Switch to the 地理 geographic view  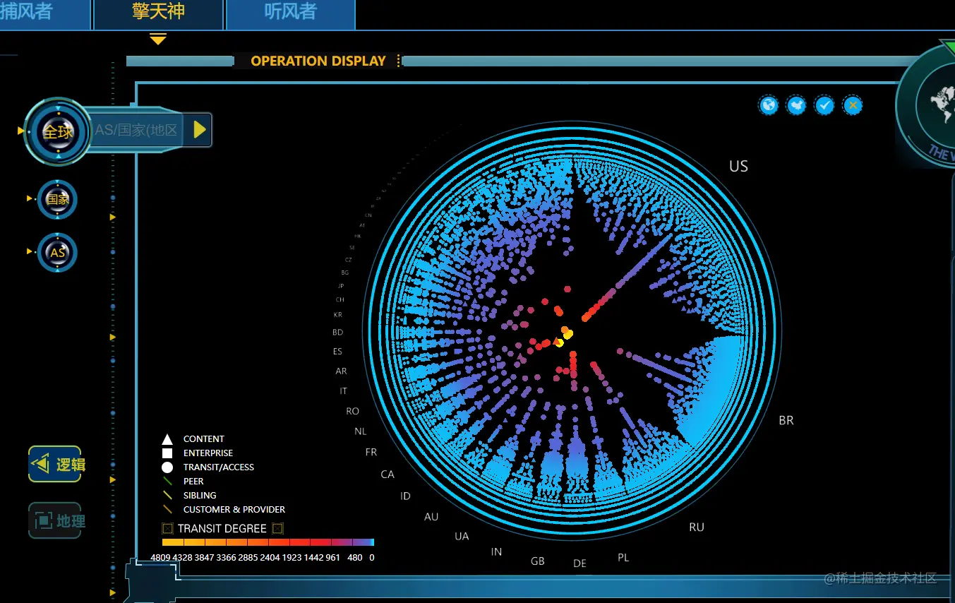tap(55, 521)
